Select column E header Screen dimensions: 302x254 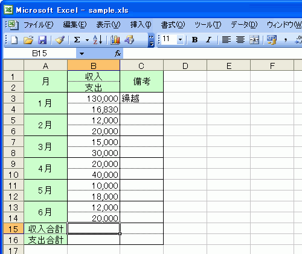point(229,66)
